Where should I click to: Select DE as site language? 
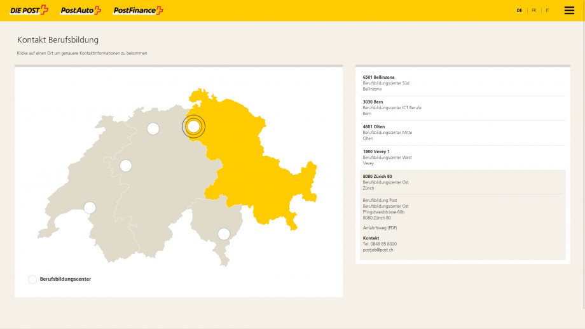coord(520,11)
